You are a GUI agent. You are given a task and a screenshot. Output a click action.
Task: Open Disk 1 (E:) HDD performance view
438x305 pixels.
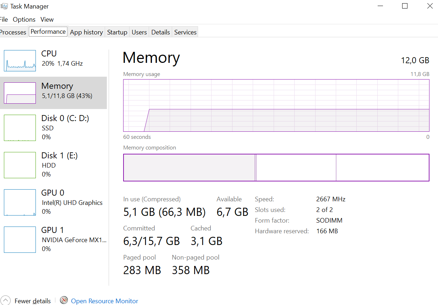coord(53,165)
